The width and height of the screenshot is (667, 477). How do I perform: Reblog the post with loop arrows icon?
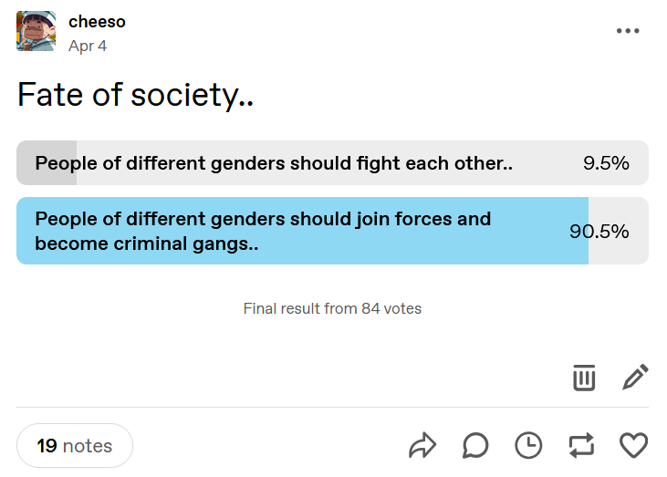[581, 446]
